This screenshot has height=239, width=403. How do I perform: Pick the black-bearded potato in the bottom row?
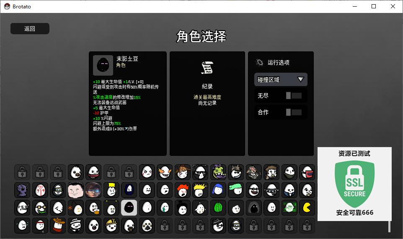click(x=129, y=225)
